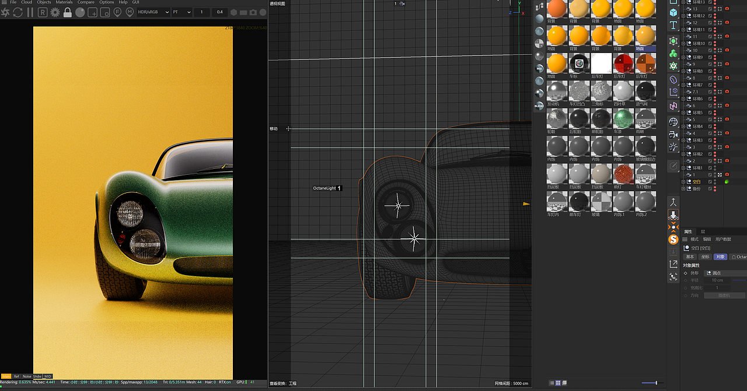Click the Live Viewer field showing 1
This screenshot has width=747, height=391.
click(203, 12)
